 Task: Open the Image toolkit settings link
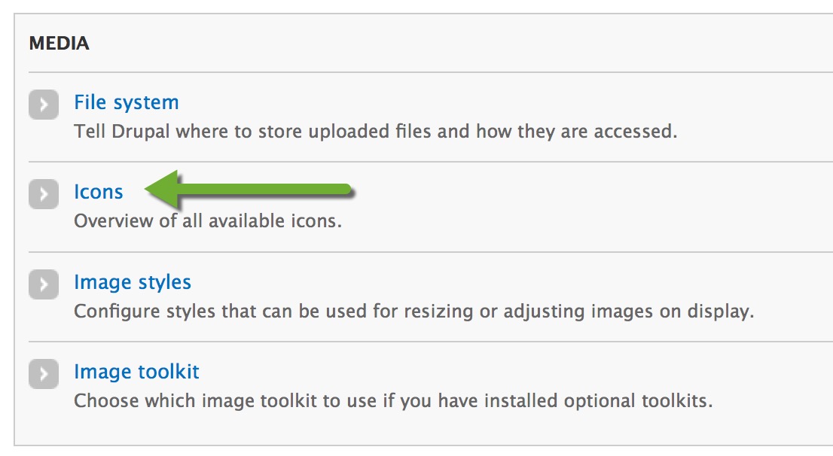click(x=136, y=371)
